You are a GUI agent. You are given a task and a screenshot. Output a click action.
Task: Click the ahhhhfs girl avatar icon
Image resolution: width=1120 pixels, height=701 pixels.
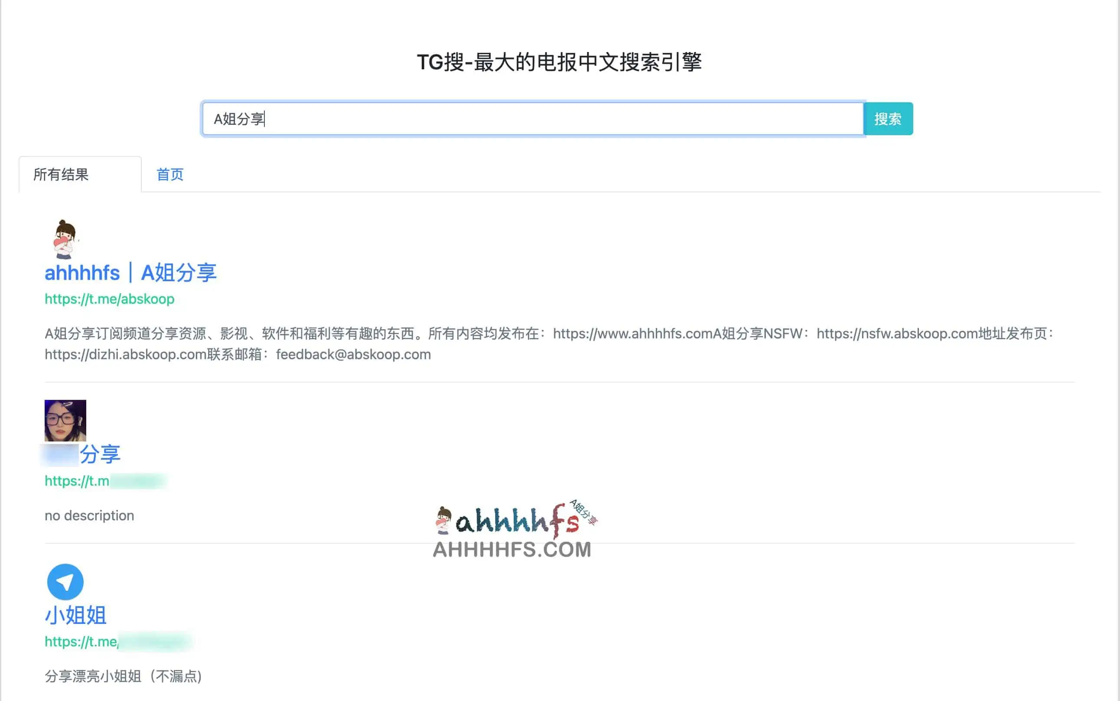pyautogui.click(x=64, y=239)
